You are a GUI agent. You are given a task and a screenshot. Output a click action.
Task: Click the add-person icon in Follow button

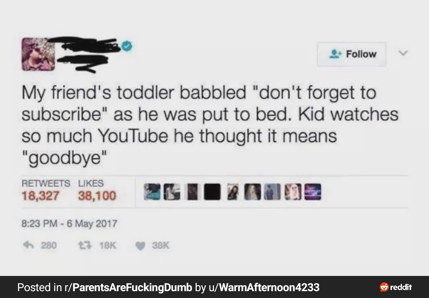336,54
